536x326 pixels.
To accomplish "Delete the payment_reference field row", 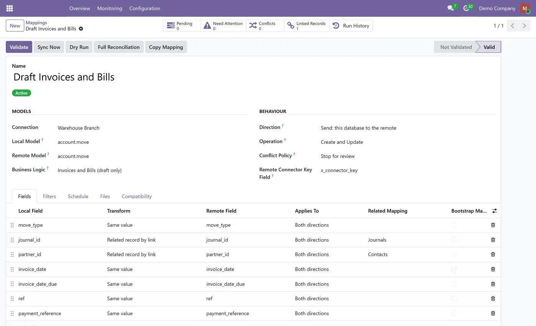I will 493,313.
